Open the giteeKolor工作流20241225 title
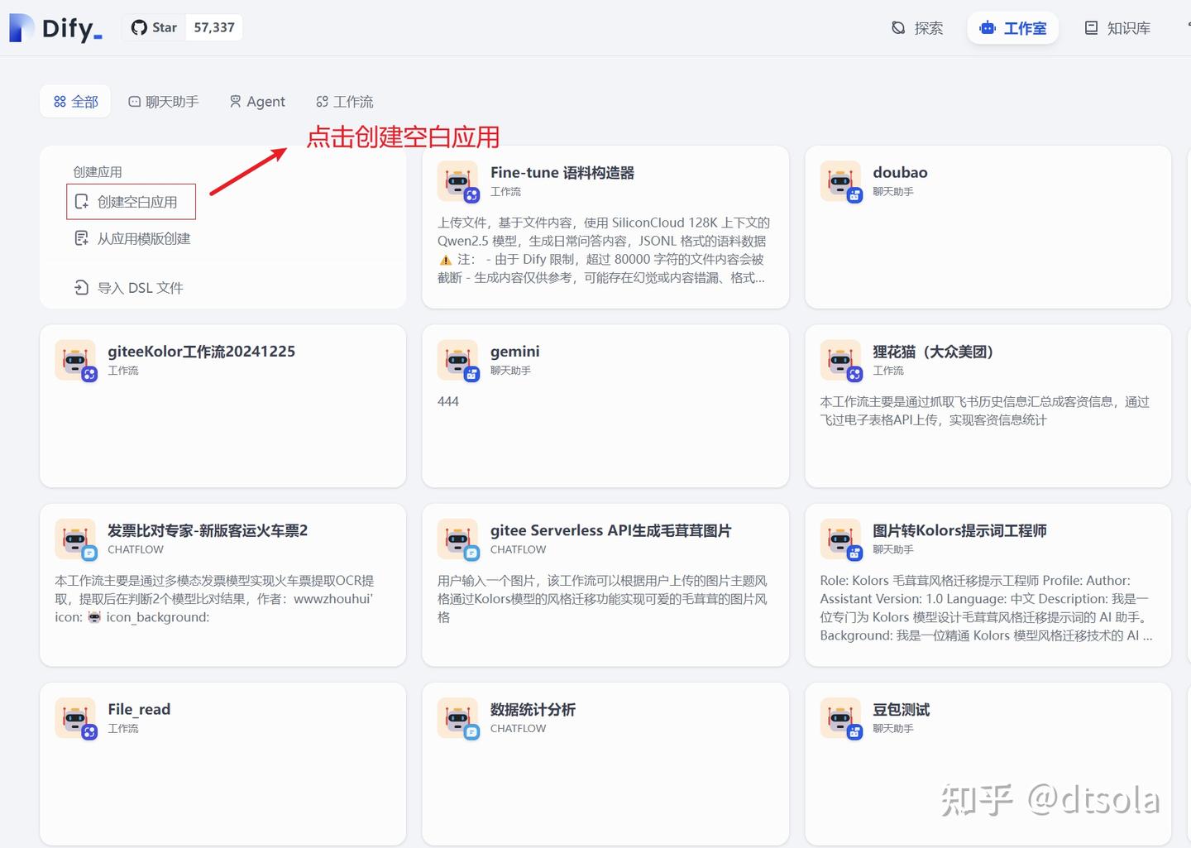The height and width of the screenshot is (848, 1191). click(201, 351)
